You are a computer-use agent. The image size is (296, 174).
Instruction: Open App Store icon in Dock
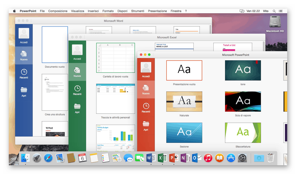click(231, 158)
